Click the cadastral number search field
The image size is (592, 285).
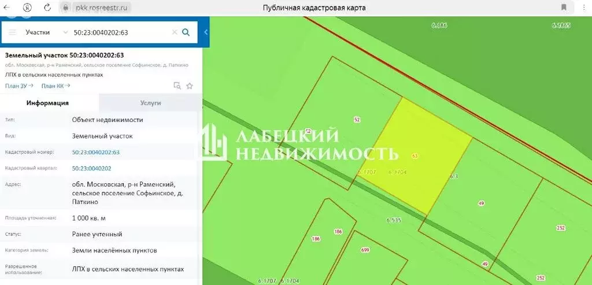[121, 32]
